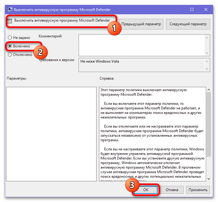The height and width of the screenshot is (202, 218).
Task: Close the policy dialog window
Action: (206, 9)
